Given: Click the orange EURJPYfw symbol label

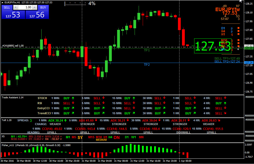Looking at the screenshot, I should tap(227, 9).
